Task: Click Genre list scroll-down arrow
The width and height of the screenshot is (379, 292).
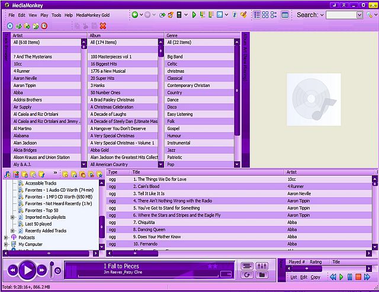Action: [x=237, y=164]
